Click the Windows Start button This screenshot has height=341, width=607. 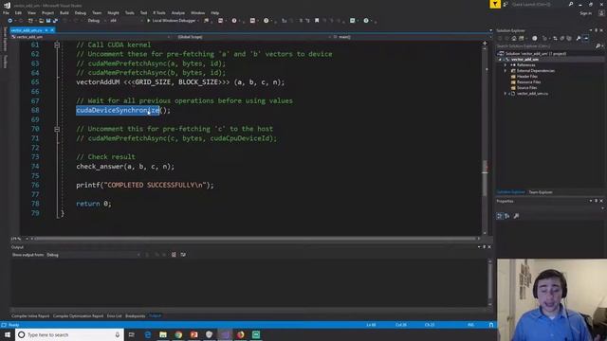(x=8, y=334)
